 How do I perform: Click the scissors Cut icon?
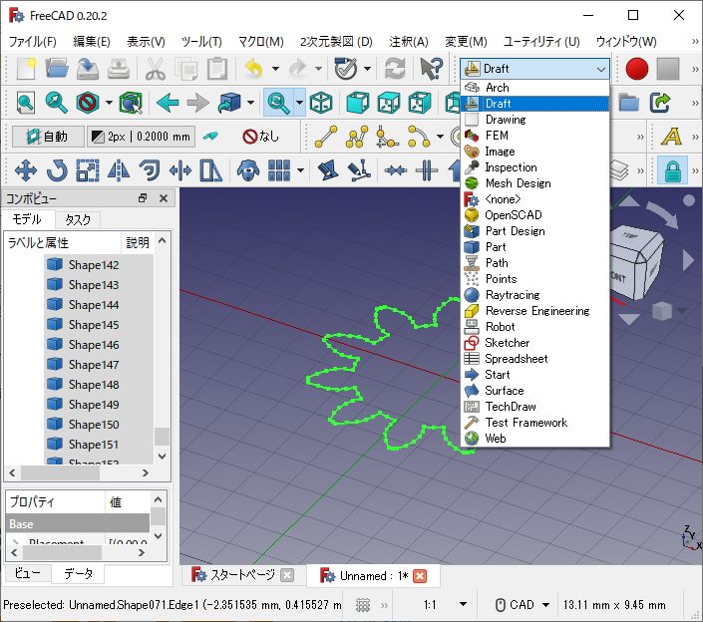coord(156,69)
